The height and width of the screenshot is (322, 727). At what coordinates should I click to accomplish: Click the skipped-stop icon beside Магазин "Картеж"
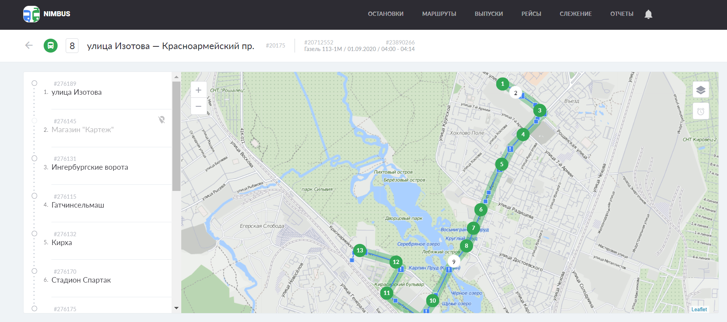coord(162,120)
